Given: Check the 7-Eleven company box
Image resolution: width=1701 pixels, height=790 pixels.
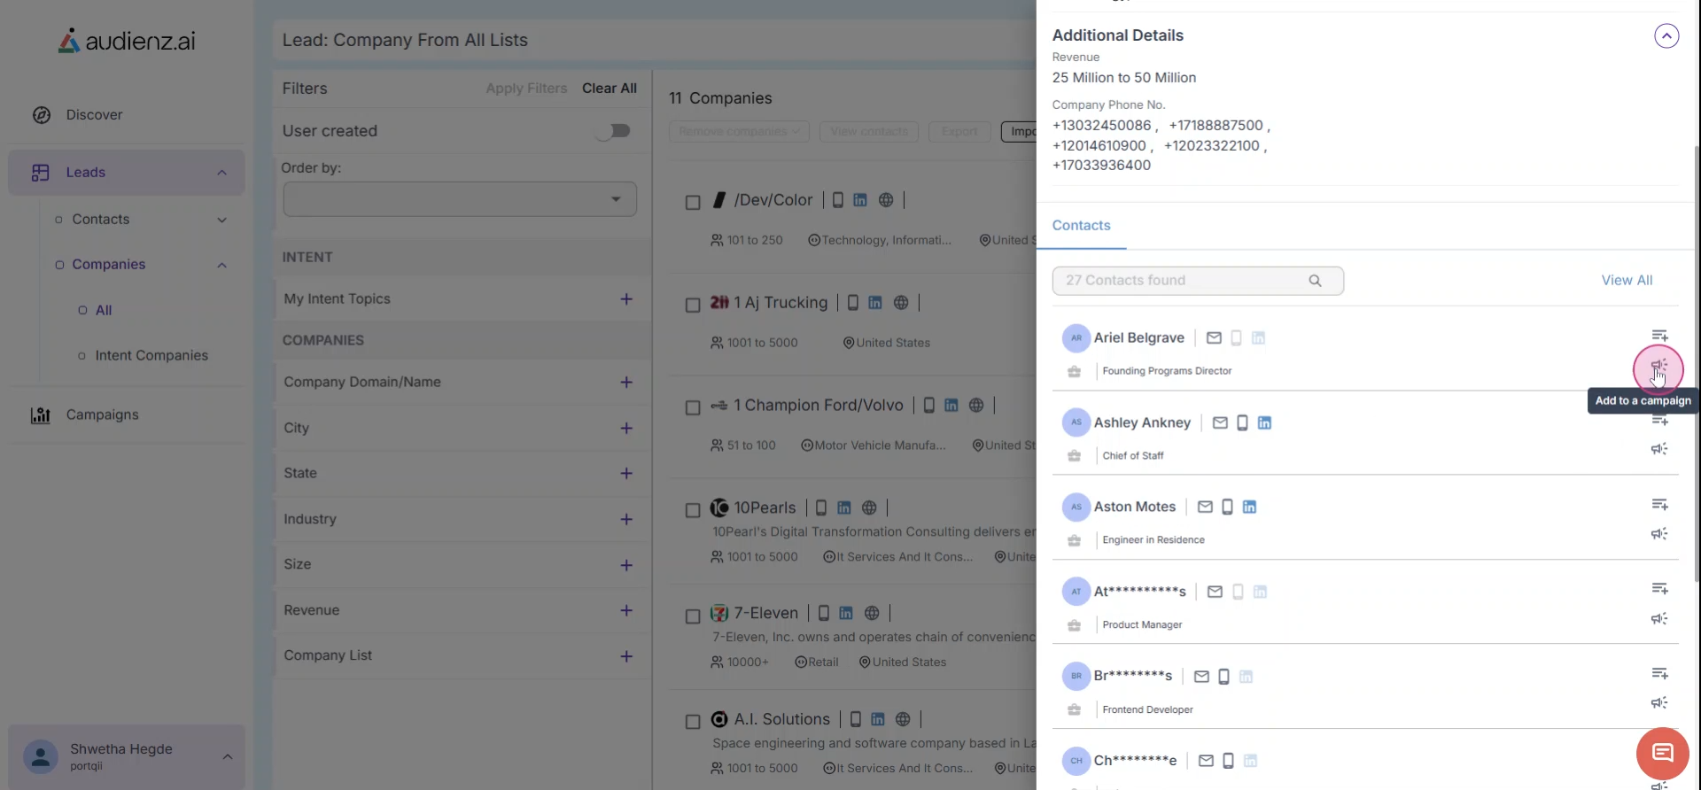Looking at the screenshot, I should click(x=693, y=616).
